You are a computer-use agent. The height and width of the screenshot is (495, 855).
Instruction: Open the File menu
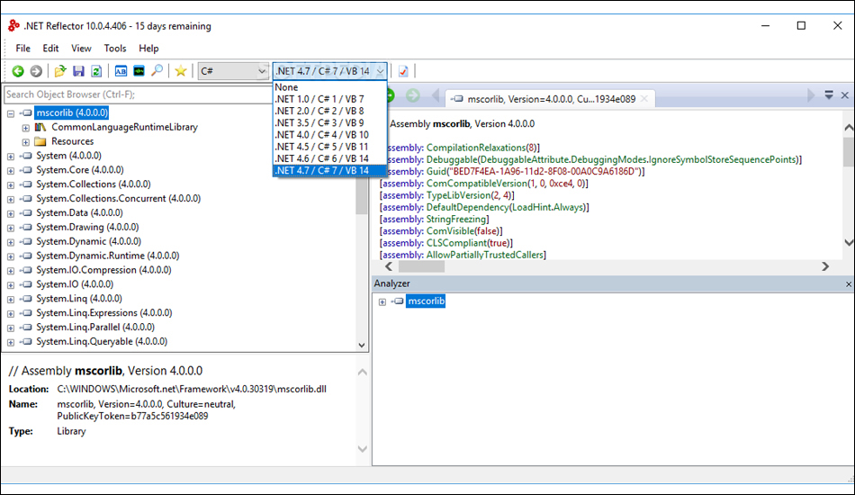pyautogui.click(x=22, y=48)
